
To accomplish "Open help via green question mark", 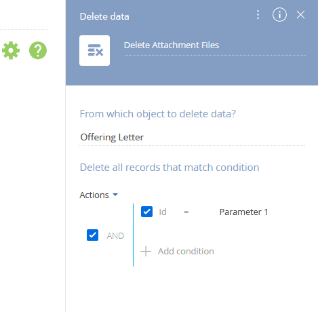I will (x=38, y=50).
